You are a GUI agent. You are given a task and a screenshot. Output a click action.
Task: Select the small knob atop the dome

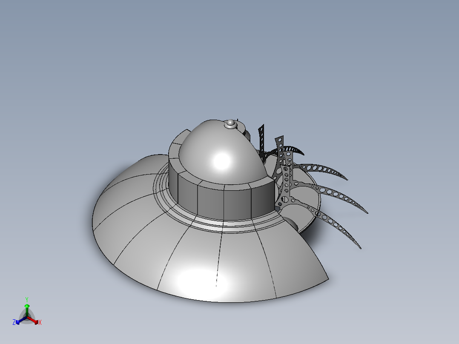(x=231, y=124)
